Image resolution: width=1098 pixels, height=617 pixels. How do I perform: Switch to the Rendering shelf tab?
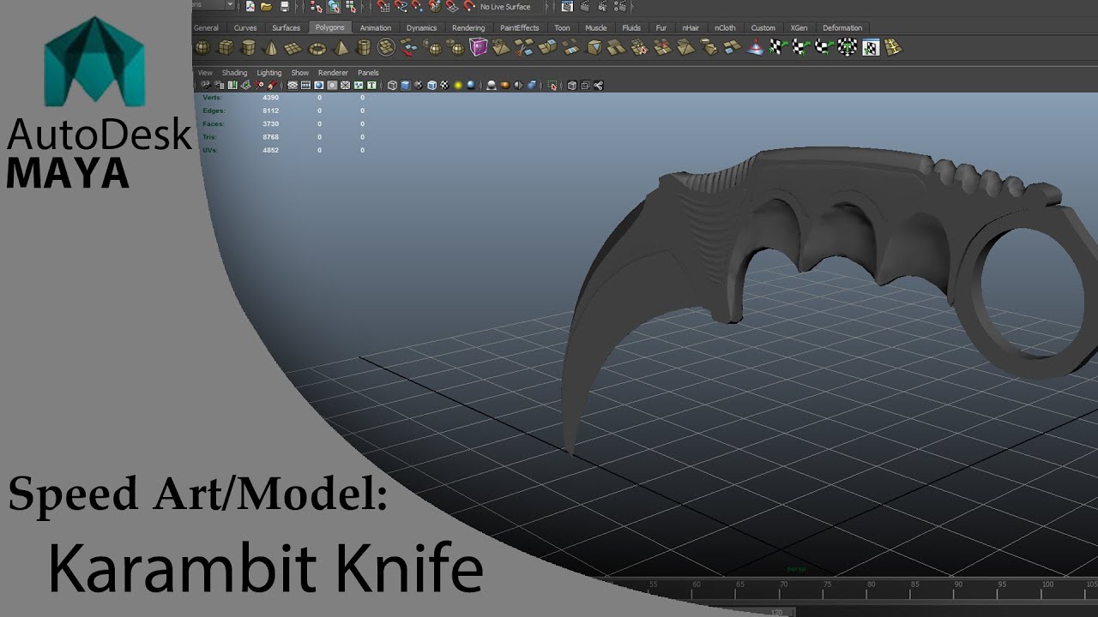click(x=468, y=27)
